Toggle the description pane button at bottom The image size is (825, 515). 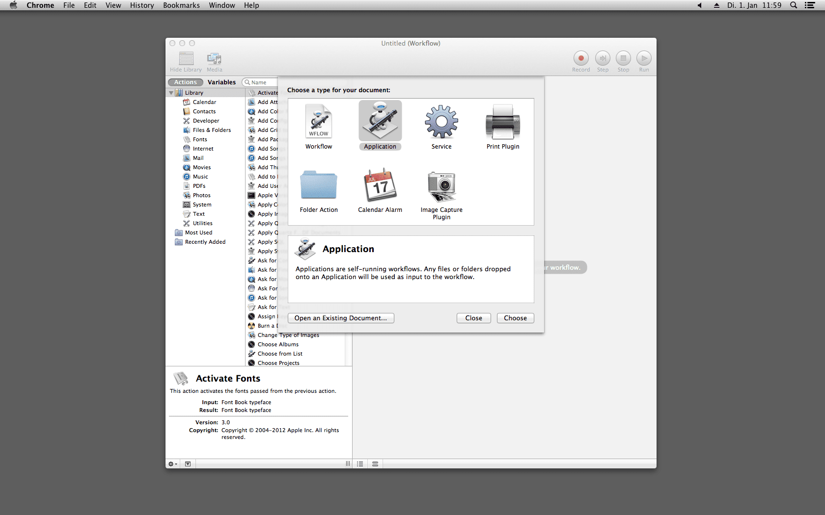(188, 464)
